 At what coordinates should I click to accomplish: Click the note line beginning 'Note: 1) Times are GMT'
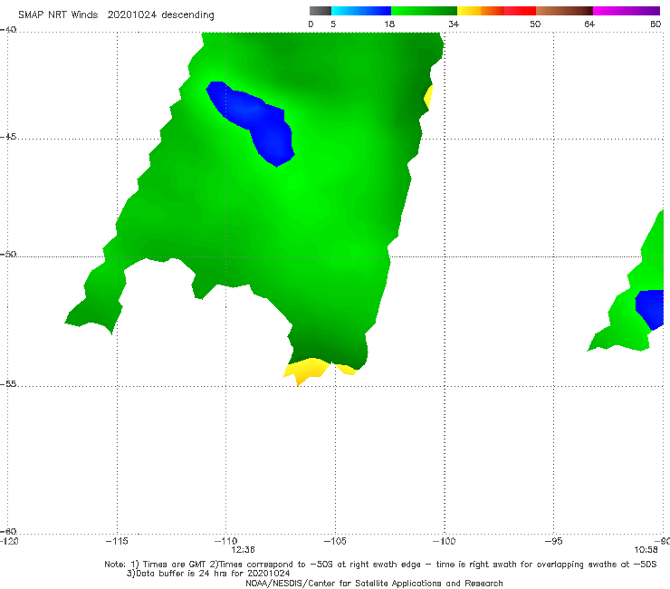click(380, 565)
